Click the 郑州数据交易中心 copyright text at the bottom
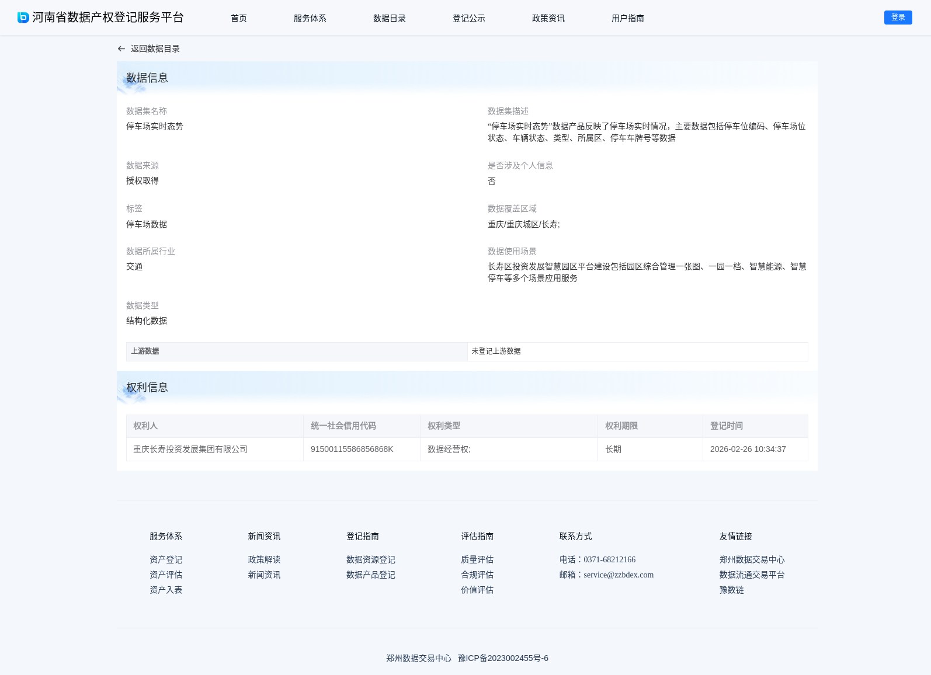This screenshot has height=675, width=931. [x=419, y=658]
